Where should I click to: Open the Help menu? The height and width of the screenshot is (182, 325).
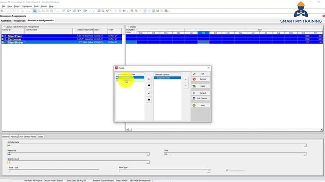click(x=51, y=7)
